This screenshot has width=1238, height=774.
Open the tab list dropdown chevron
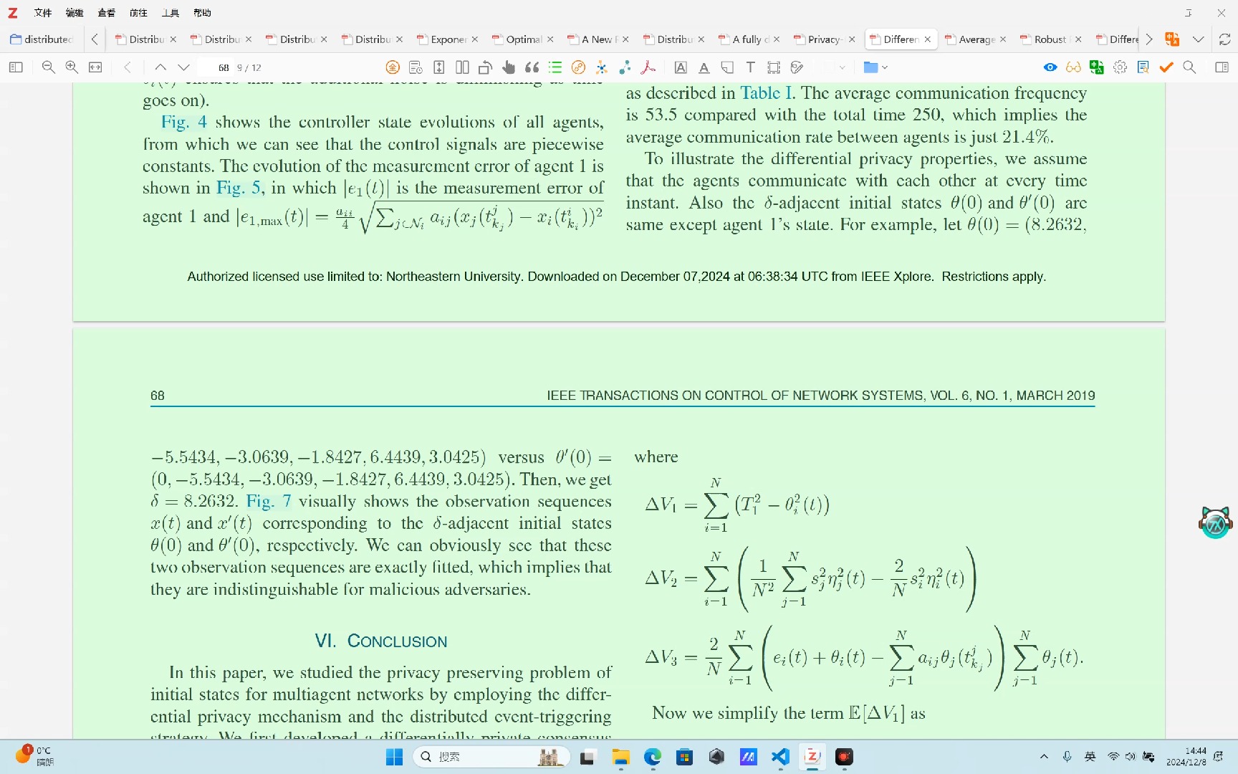tap(1198, 39)
